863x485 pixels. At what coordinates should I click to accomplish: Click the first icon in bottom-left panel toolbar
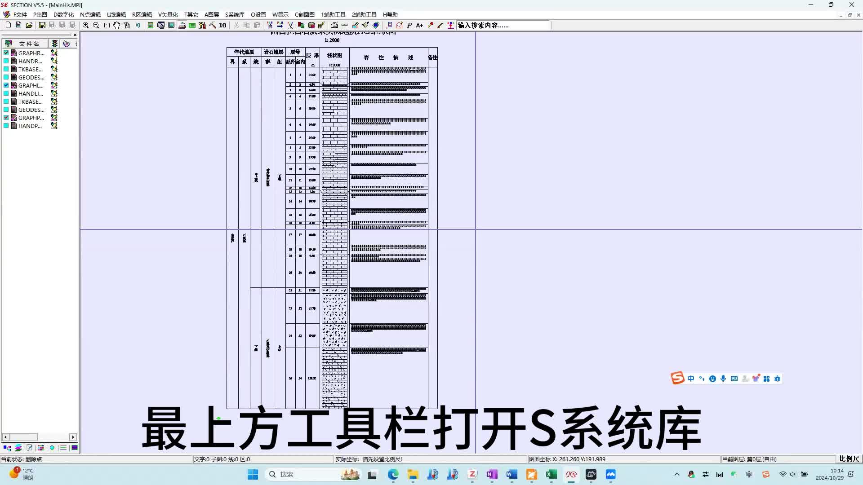coord(7,448)
